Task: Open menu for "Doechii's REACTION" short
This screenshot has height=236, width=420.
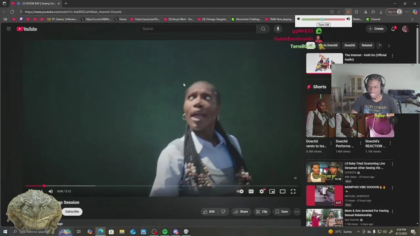Action: (390, 143)
